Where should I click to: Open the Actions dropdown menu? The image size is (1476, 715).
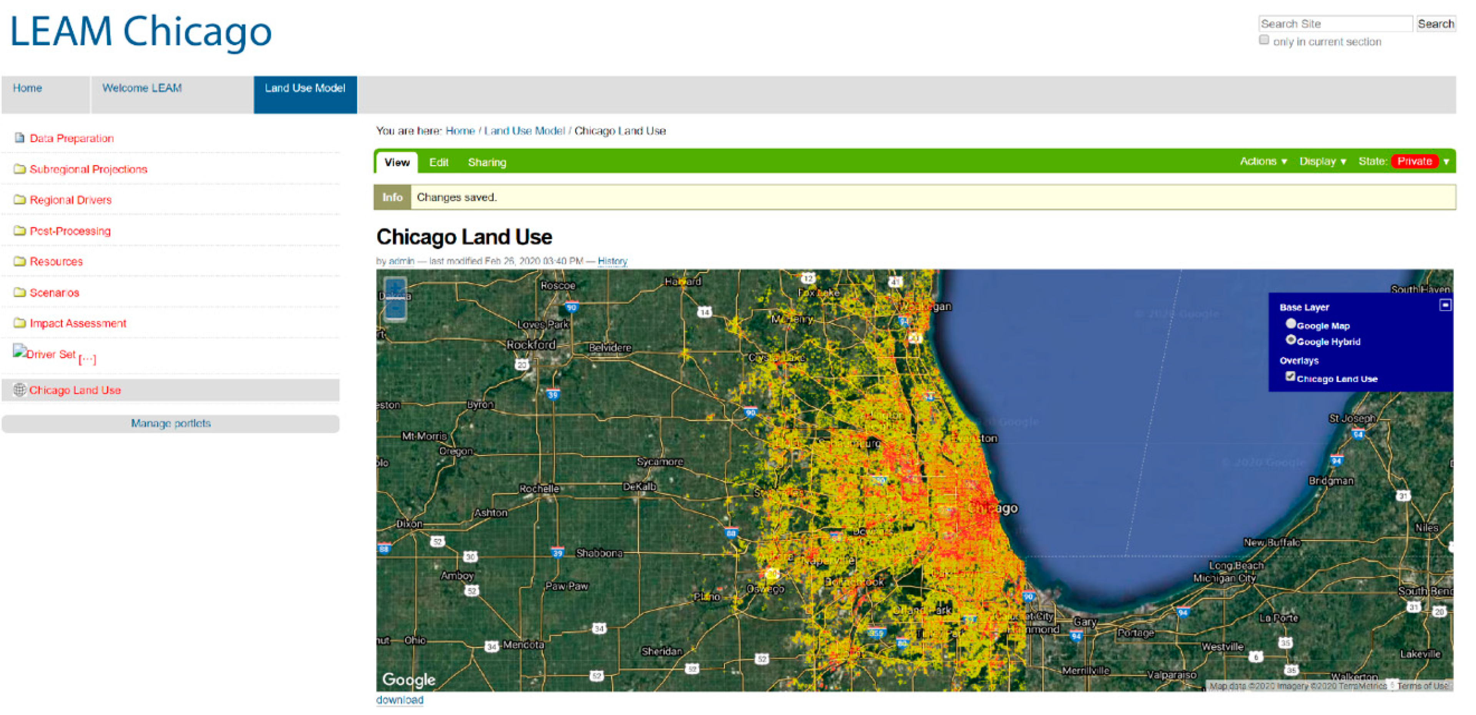[1263, 162]
